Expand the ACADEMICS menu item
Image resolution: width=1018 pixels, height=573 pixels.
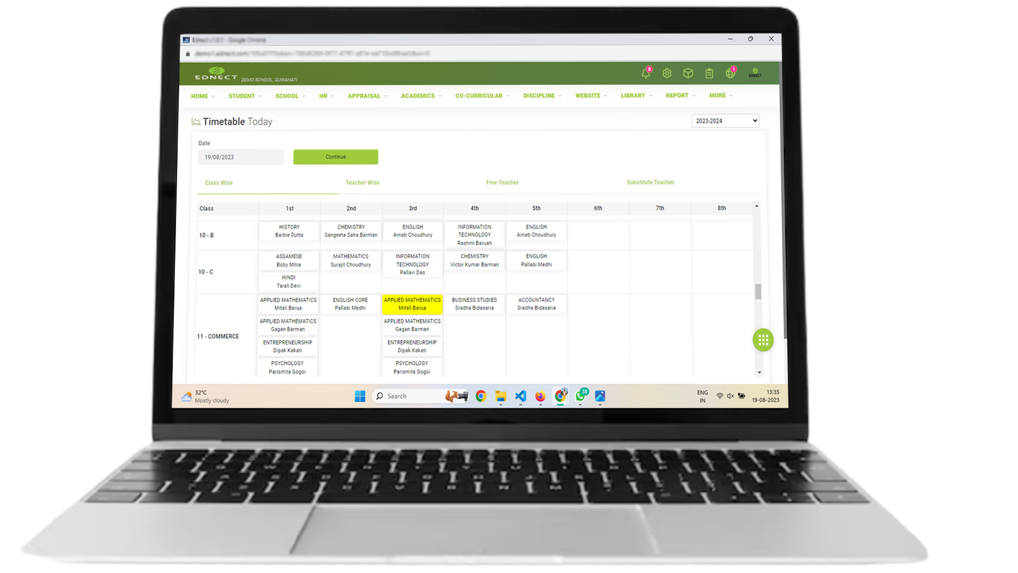(x=420, y=95)
